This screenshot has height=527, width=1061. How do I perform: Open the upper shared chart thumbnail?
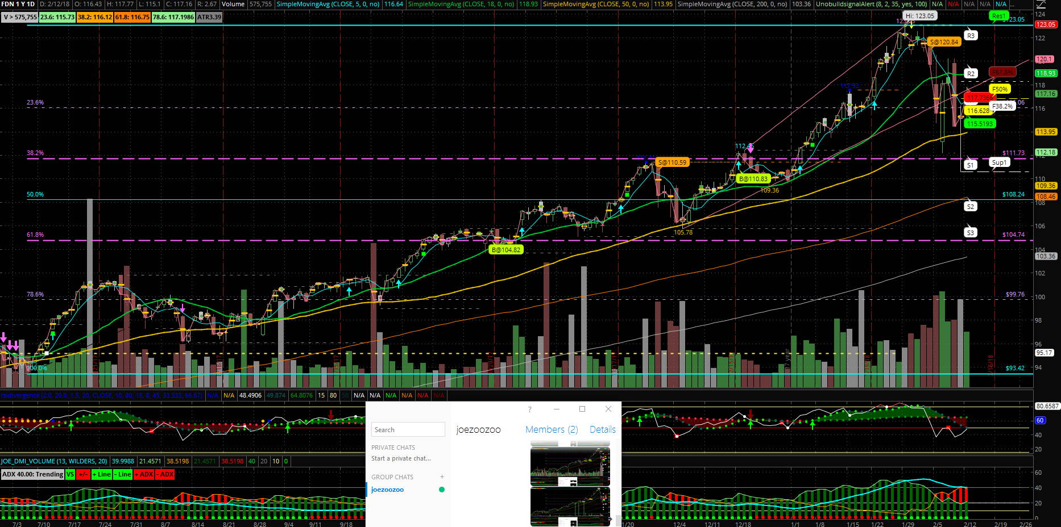(570, 467)
